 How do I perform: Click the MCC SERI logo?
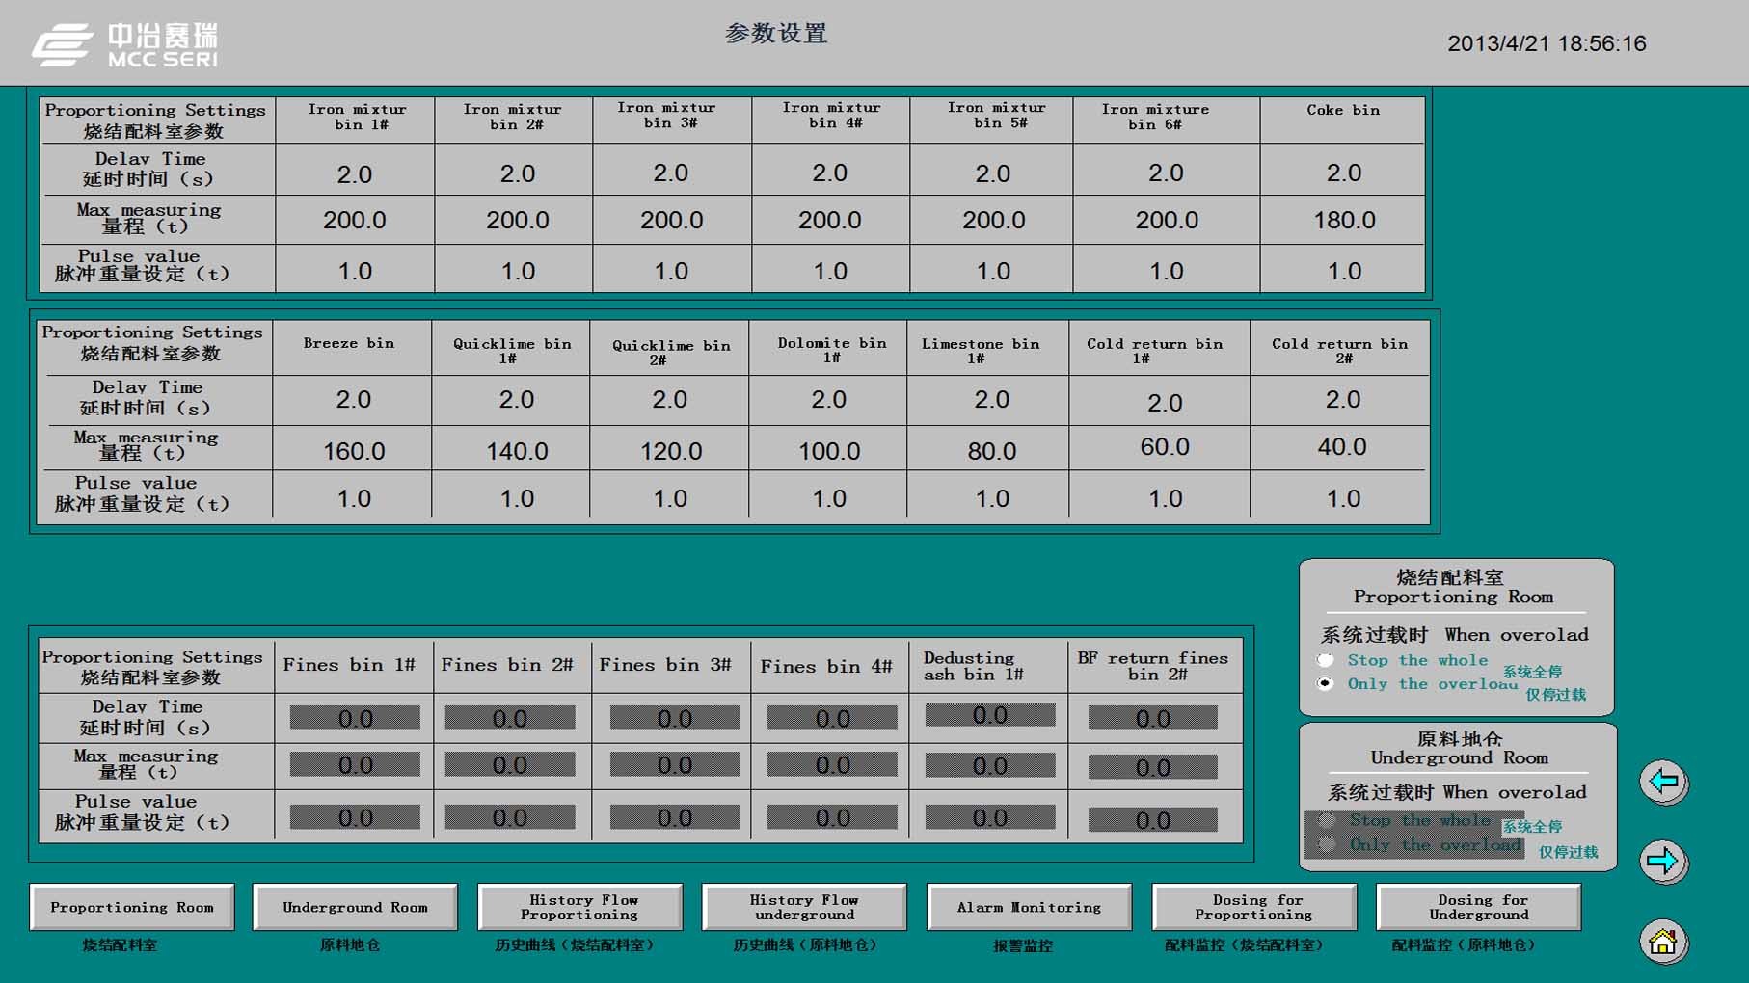pos(125,45)
